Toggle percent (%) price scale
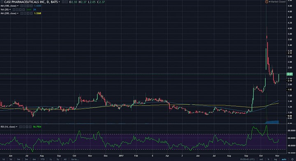296x161 pixels. click(x=268, y=159)
